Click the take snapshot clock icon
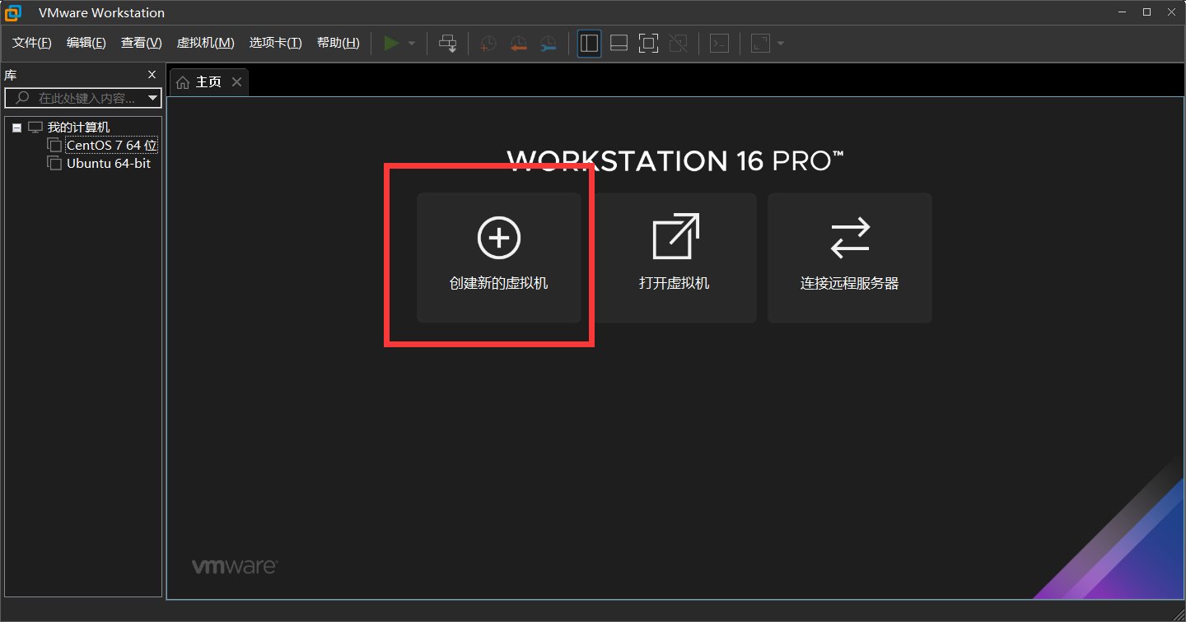 click(x=488, y=43)
